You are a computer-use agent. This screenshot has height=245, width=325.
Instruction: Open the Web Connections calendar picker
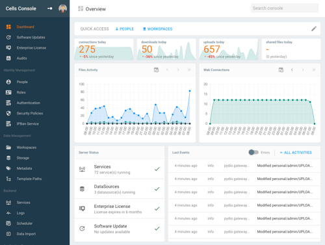(281, 70)
